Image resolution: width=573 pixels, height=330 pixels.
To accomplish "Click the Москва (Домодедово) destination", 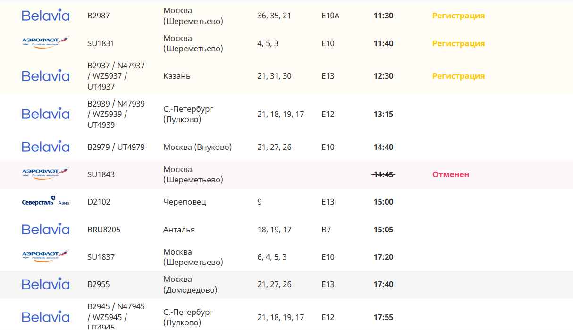I will 190,284.
